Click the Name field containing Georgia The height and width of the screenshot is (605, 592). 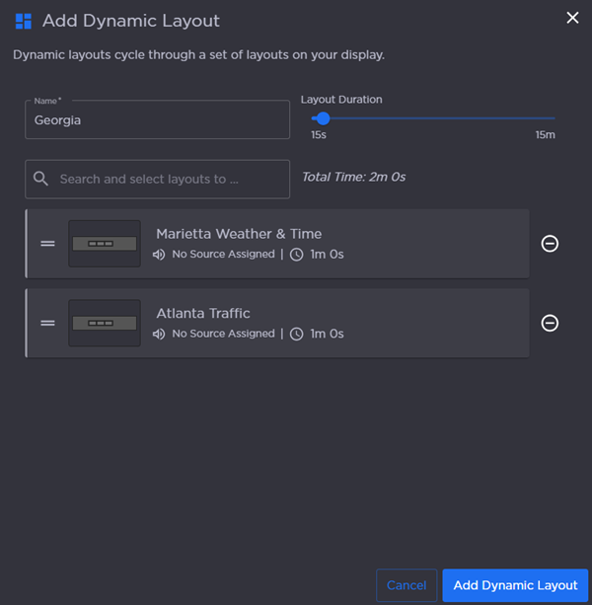tap(157, 119)
